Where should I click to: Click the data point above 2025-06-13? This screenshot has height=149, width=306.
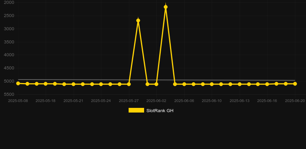[x=240, y=84]
